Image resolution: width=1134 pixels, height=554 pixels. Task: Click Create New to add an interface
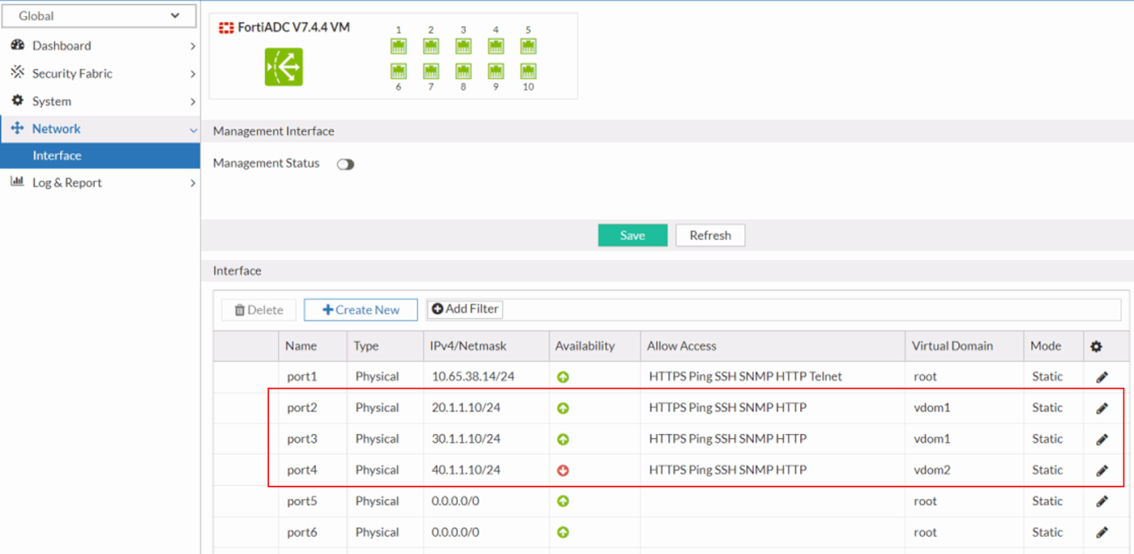click(x=360, y=309)
